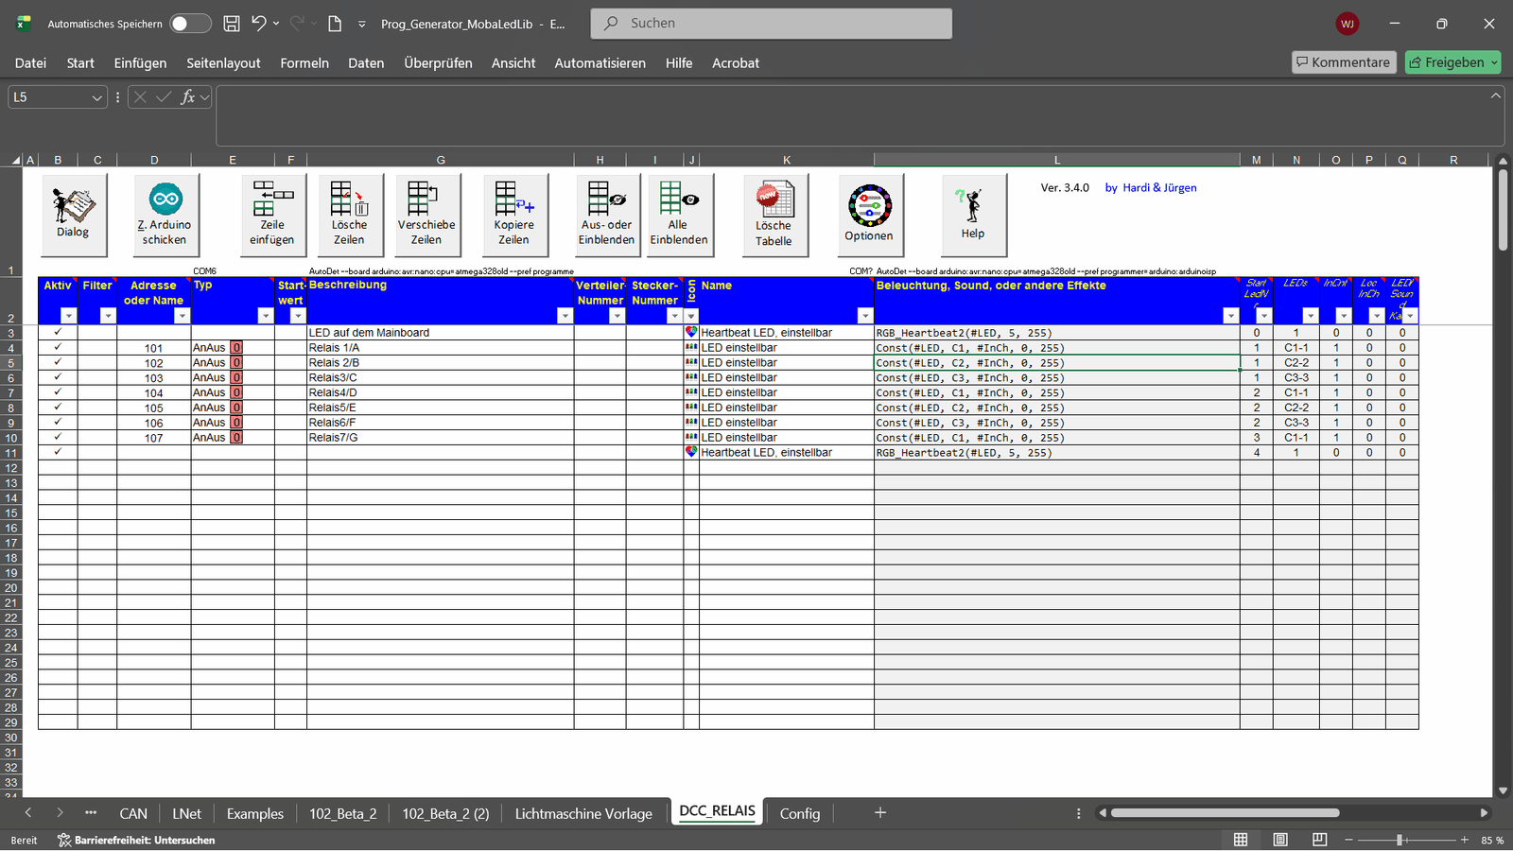Click the Suchen search field
The width and height of the screenshot is (1513, 851).
click(x=771, y=24)
